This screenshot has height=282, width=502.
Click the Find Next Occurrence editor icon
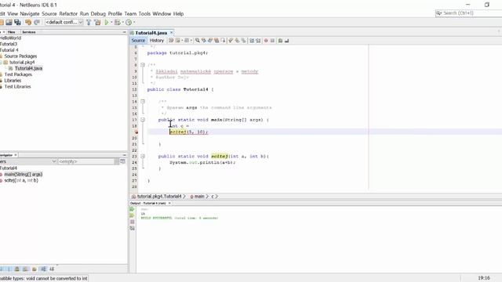pyautogui.click(x=210, y=40)
